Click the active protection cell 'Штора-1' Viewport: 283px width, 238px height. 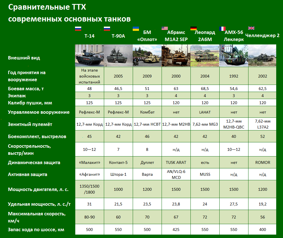tap(118, 174)
